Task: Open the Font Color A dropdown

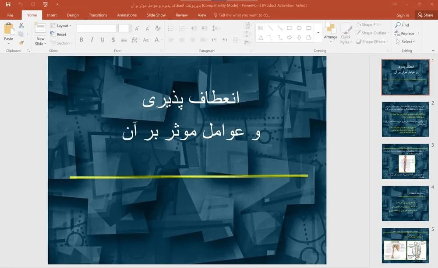Action: point(158,40)
